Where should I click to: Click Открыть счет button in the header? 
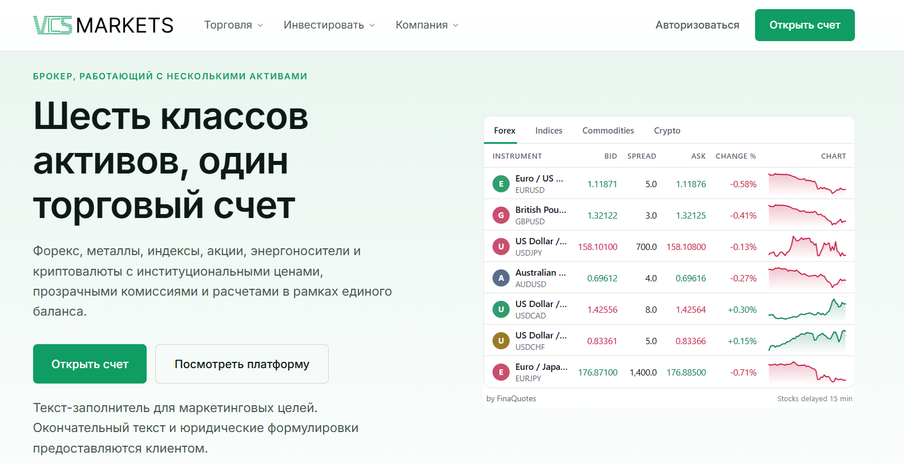[805, 25]
